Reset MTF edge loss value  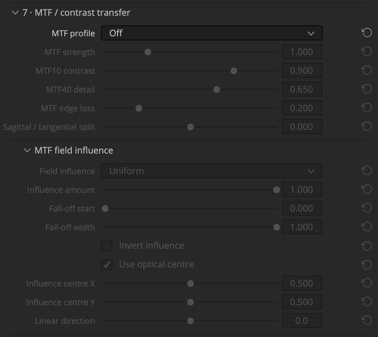[x=367, y=107]
